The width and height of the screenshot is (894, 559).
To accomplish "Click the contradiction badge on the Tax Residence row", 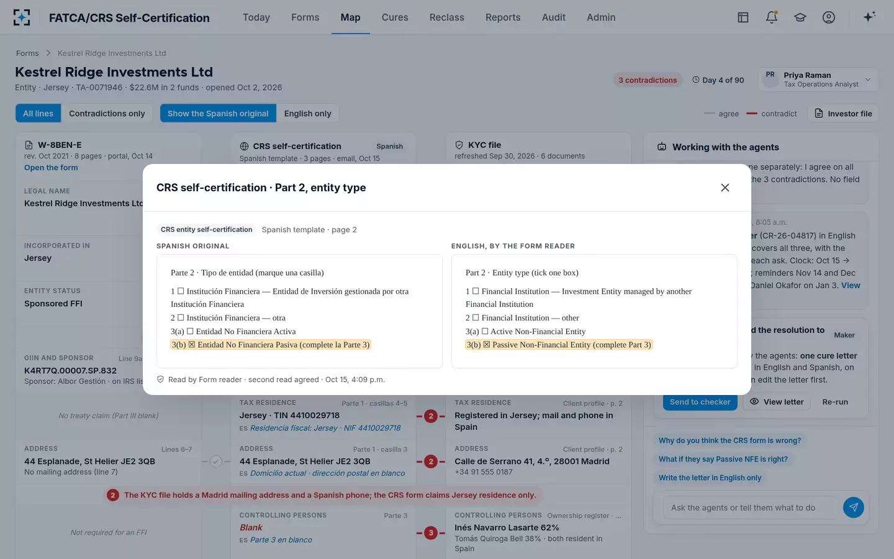I will click(431, 416).
